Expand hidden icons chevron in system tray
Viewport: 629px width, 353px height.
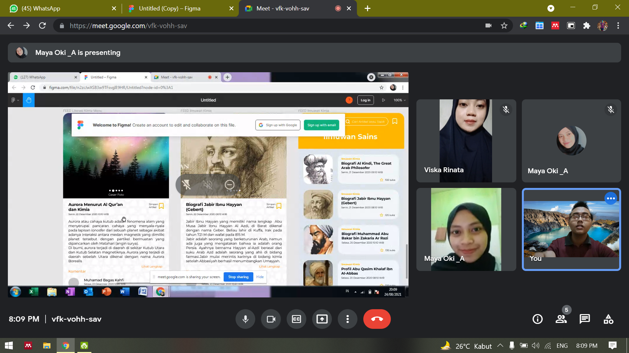click(500, 345)
